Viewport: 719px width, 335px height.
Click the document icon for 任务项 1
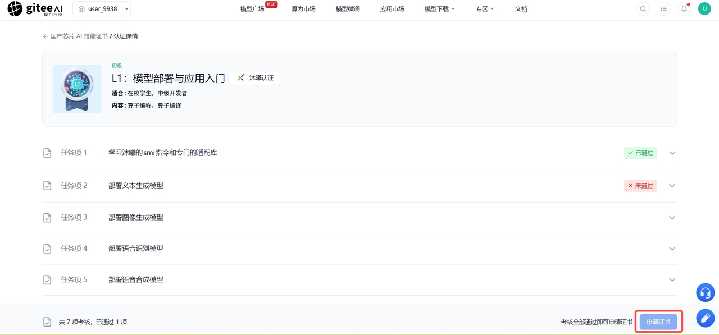point(47,153)
